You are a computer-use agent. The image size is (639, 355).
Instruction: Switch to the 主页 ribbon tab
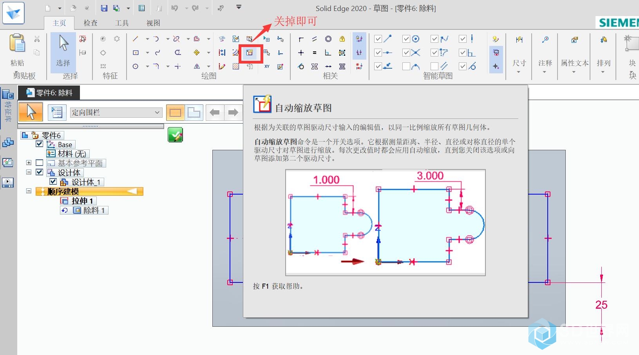pos(60,23)
